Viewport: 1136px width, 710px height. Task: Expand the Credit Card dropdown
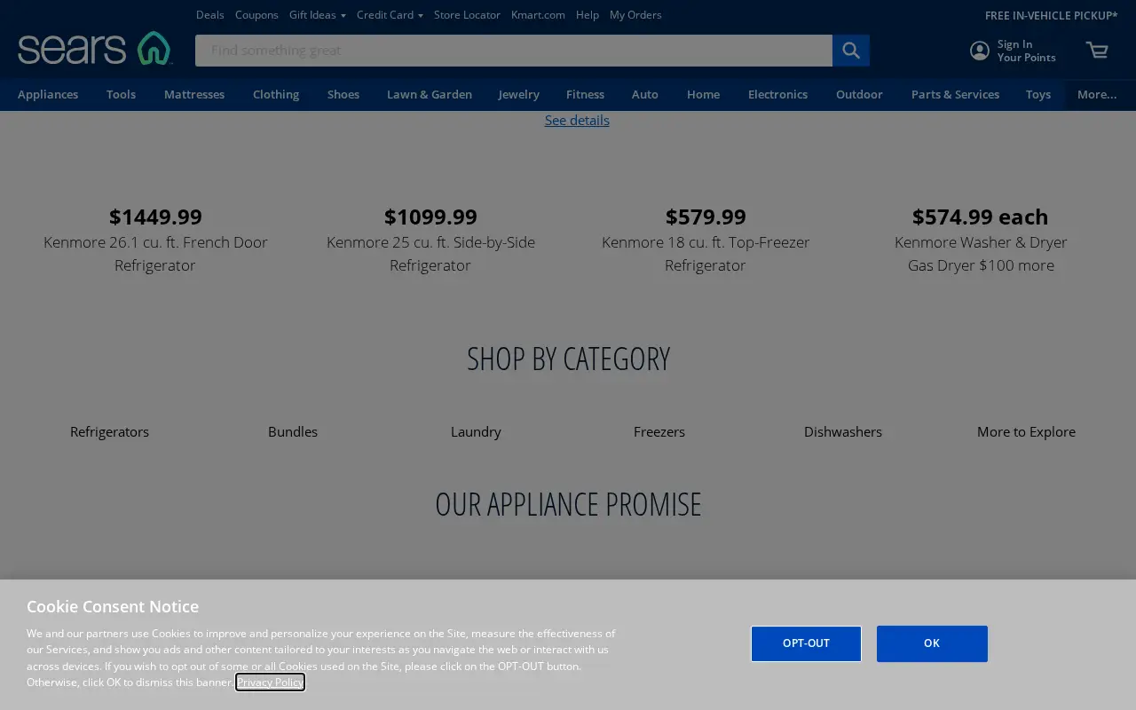(390, 15)
